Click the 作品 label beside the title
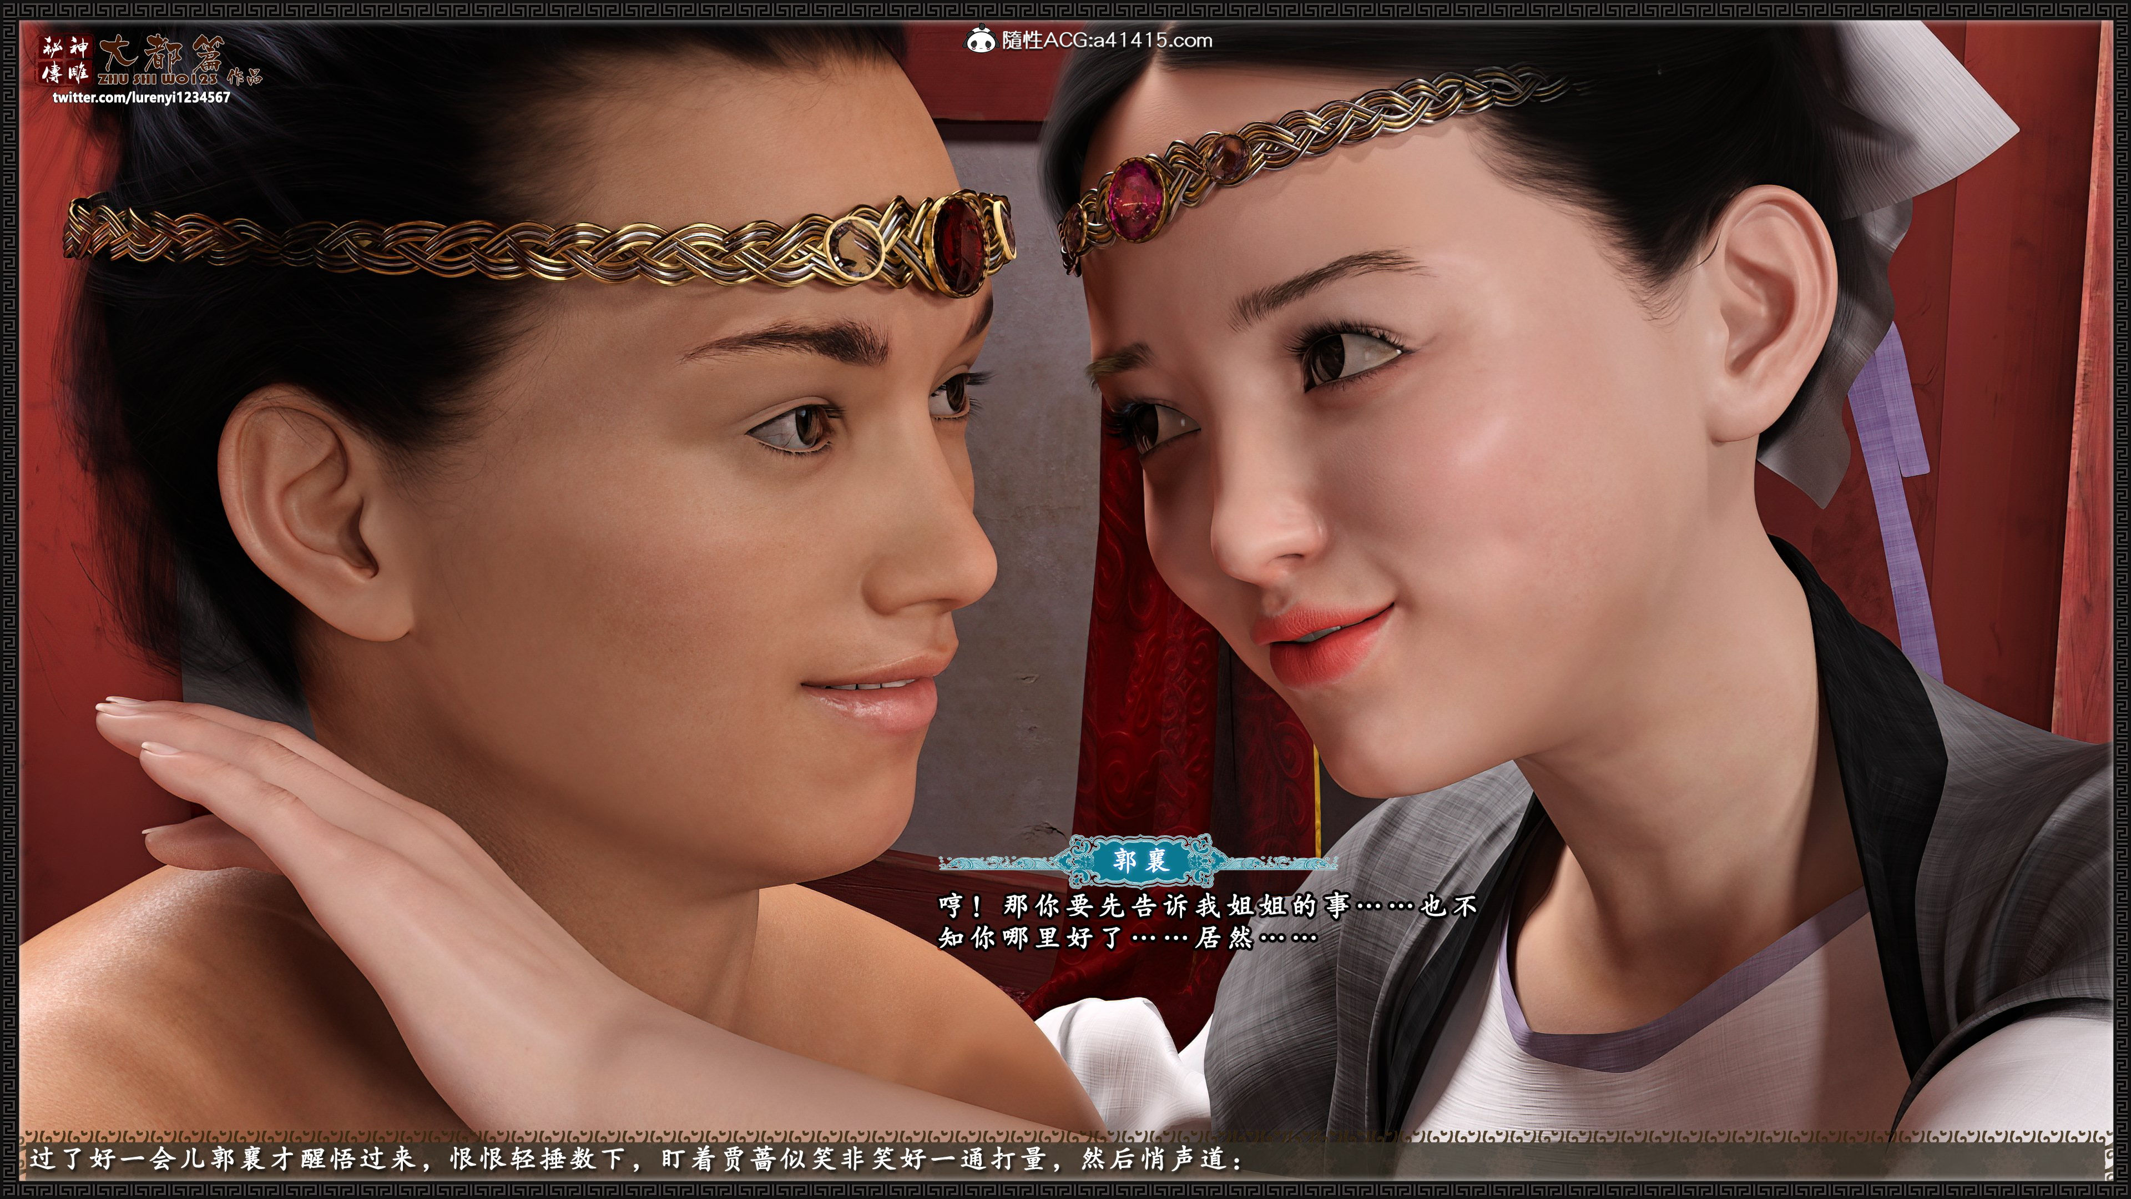The width and height of the screenshot is (2131, 1199). 244,76
